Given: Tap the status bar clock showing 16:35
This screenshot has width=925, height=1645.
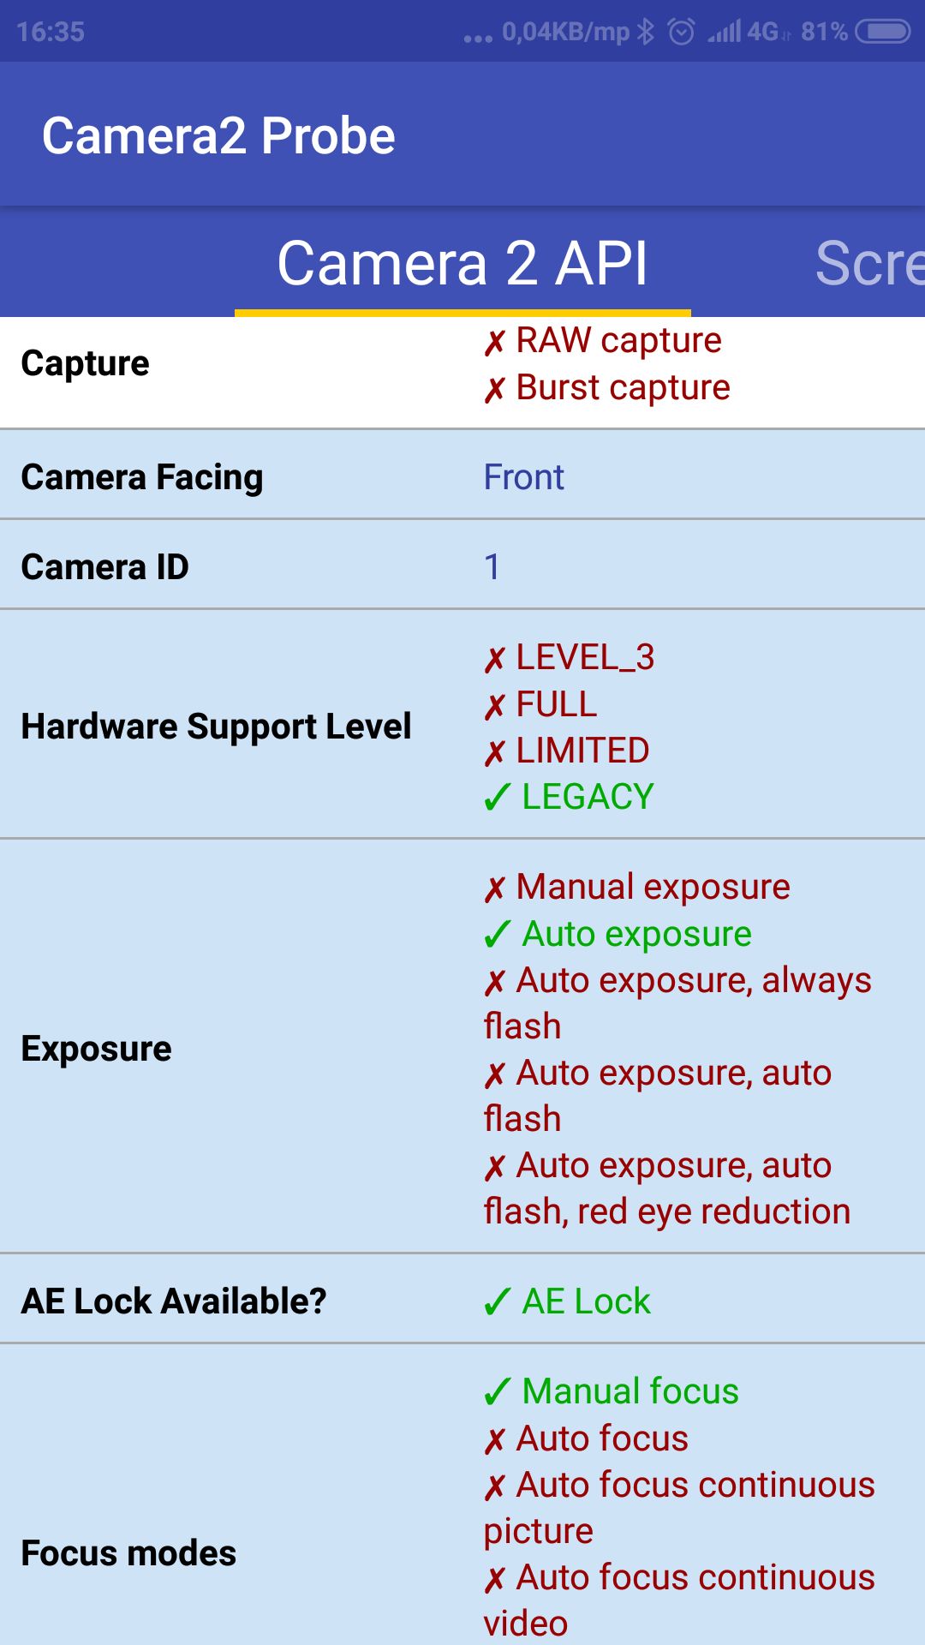Looking at the screenshot, I should 51,33.
